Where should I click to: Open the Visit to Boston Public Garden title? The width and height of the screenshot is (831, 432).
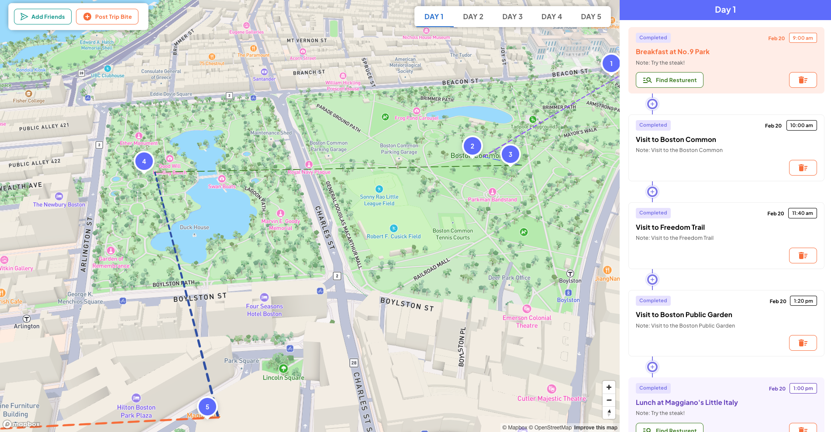[684, 314]
